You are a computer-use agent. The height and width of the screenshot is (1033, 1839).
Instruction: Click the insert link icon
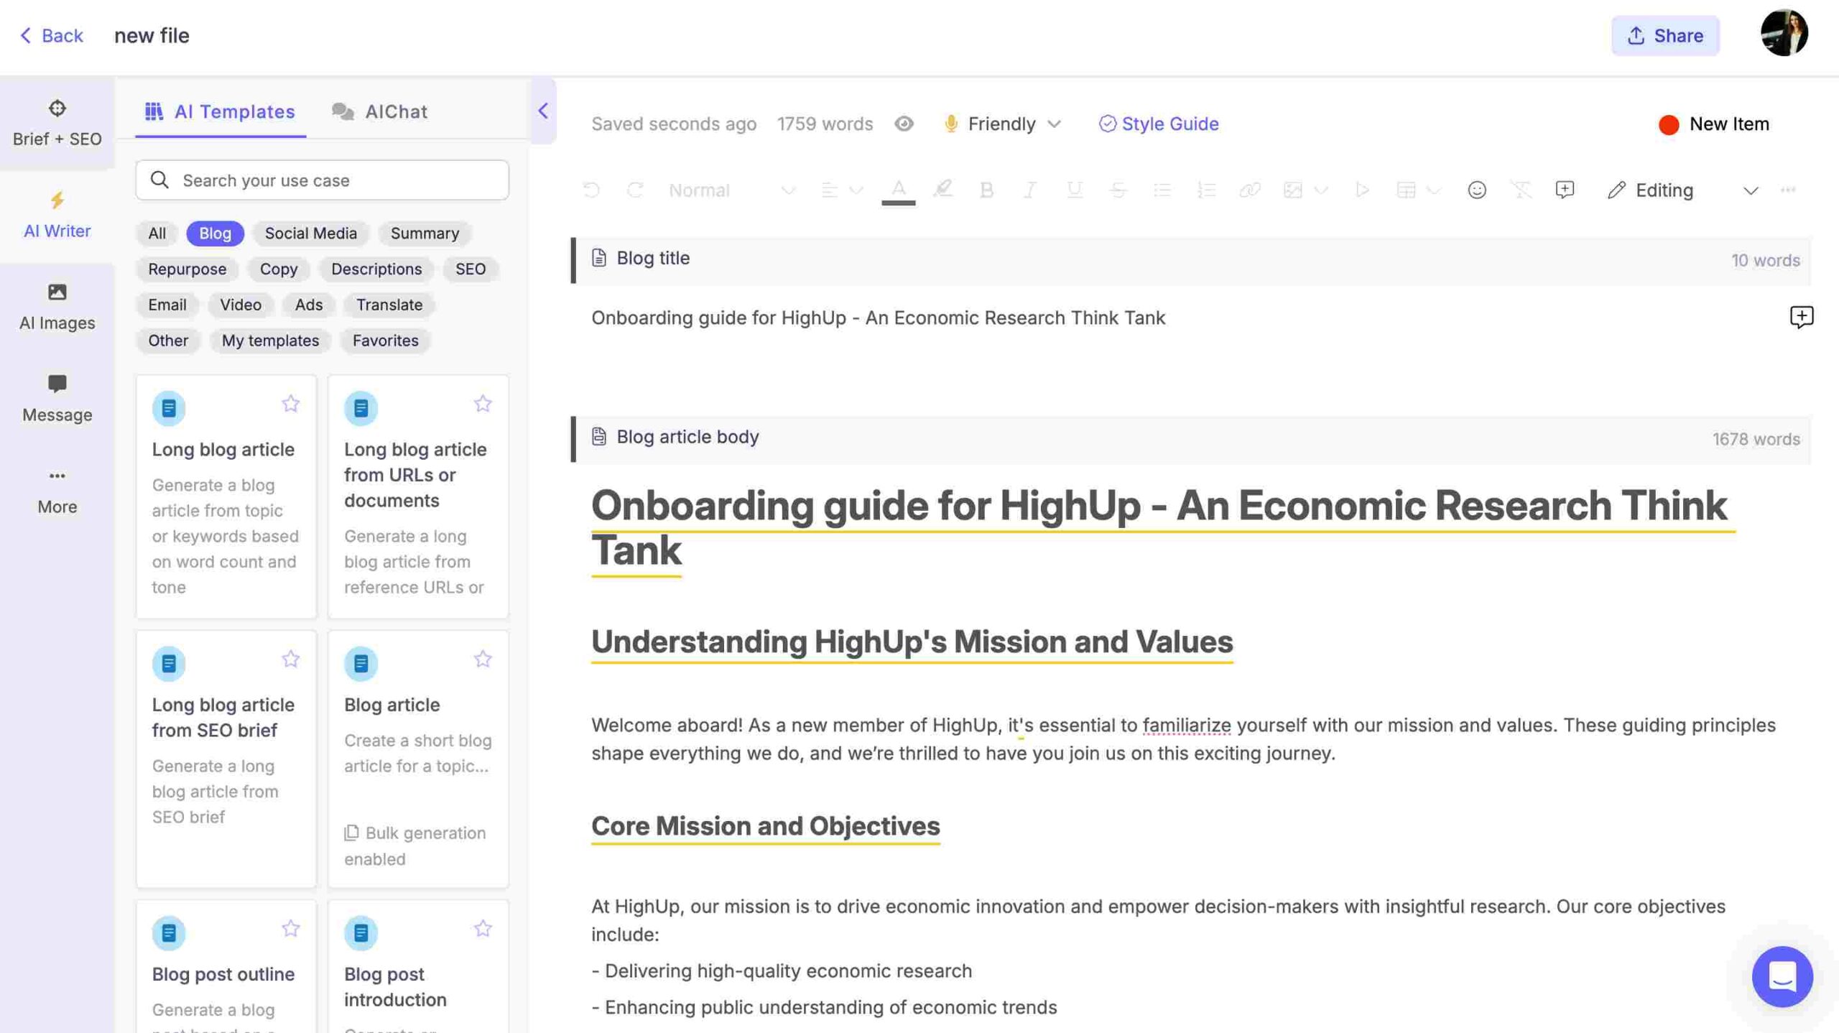point(1246,190)
